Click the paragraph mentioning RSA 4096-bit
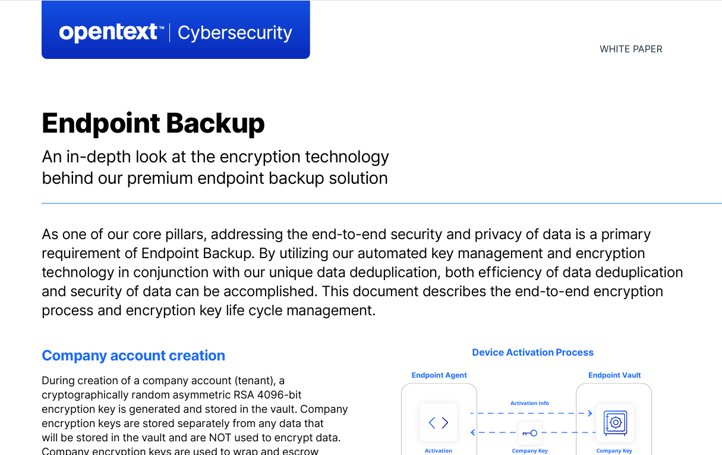 (x=194, y=416)
